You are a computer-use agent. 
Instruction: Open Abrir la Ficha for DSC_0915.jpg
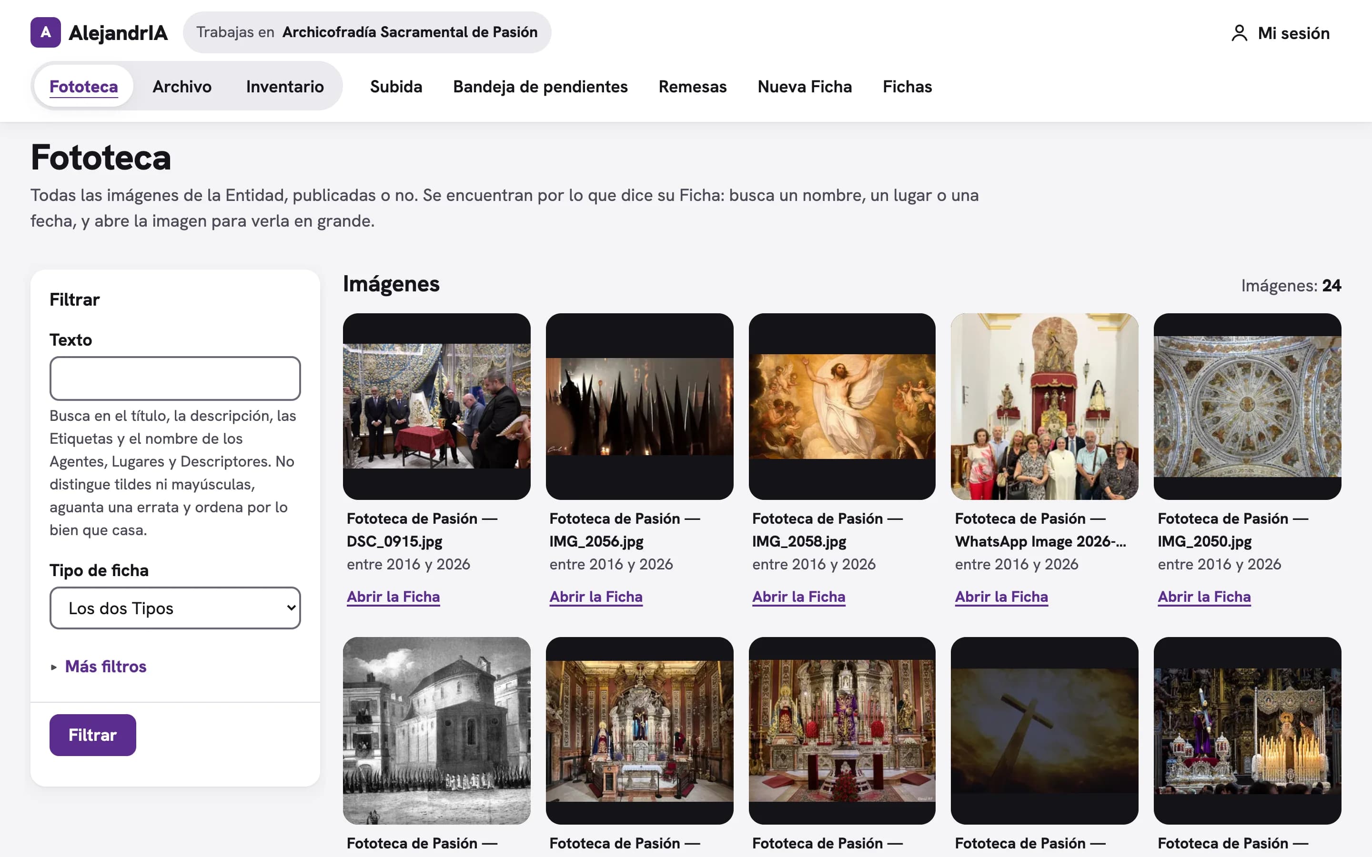393,596
